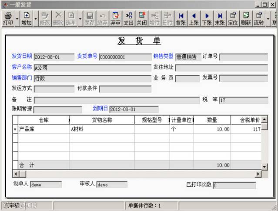Go to next record with 下张

207,19
